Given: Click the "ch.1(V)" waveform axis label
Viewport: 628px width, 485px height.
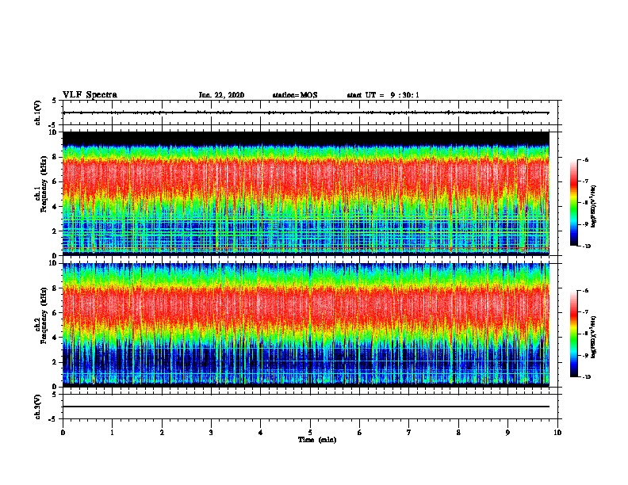Looking at the screenshot, I should click(x=38, y=113).
